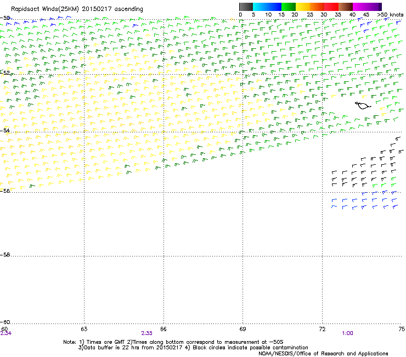
Task: Select the green 15–20 knot legend segment
Action: click(289, 7)
